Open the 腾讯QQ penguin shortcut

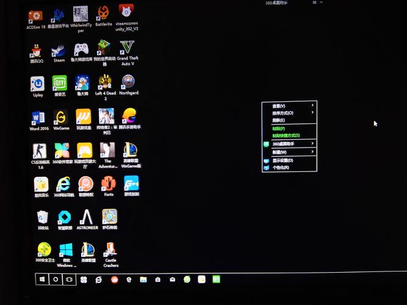tap(37, 54)
